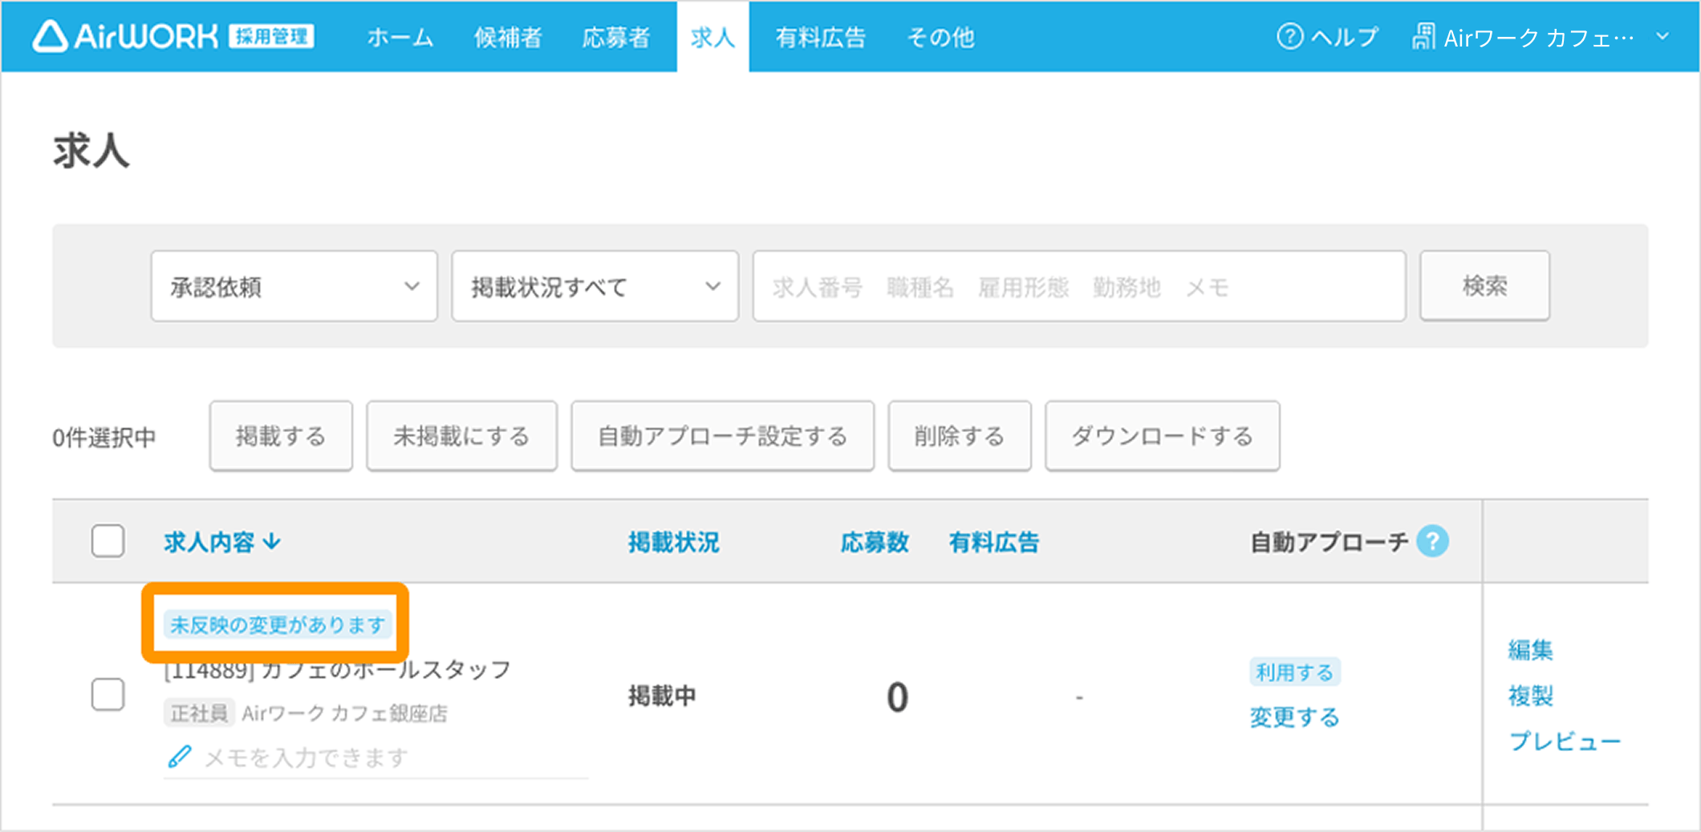Open the 有料広告 tab
Image resolution: width=1701 pixels, height=832 pixels.
820,37
